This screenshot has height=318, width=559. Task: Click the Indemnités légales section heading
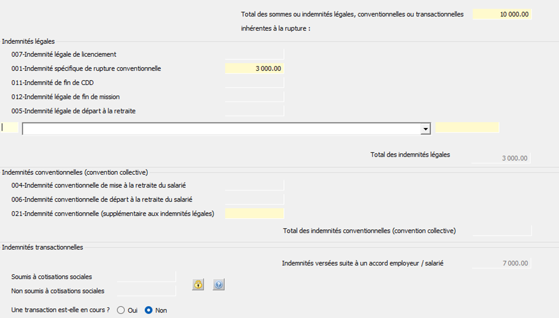(28, 41)
